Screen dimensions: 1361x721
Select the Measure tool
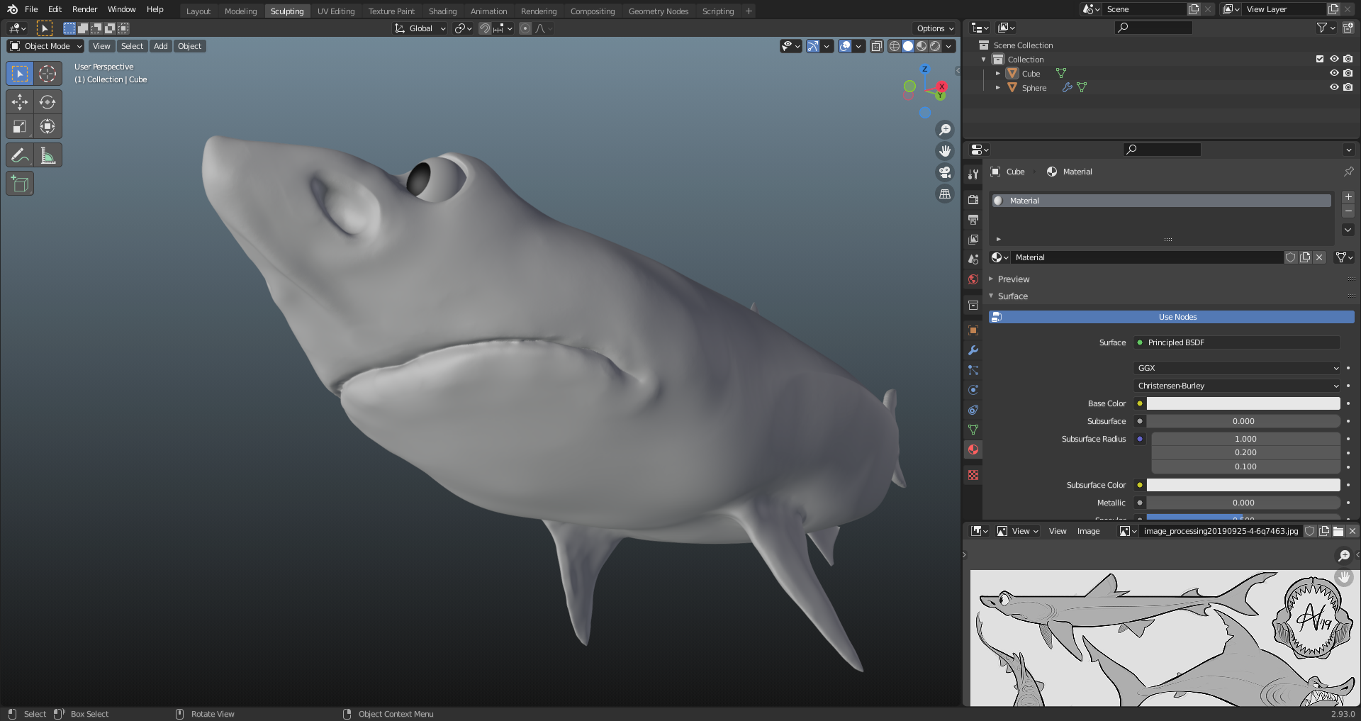47,155
